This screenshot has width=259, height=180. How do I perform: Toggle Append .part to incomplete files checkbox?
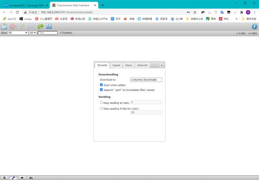pos(101,90)
